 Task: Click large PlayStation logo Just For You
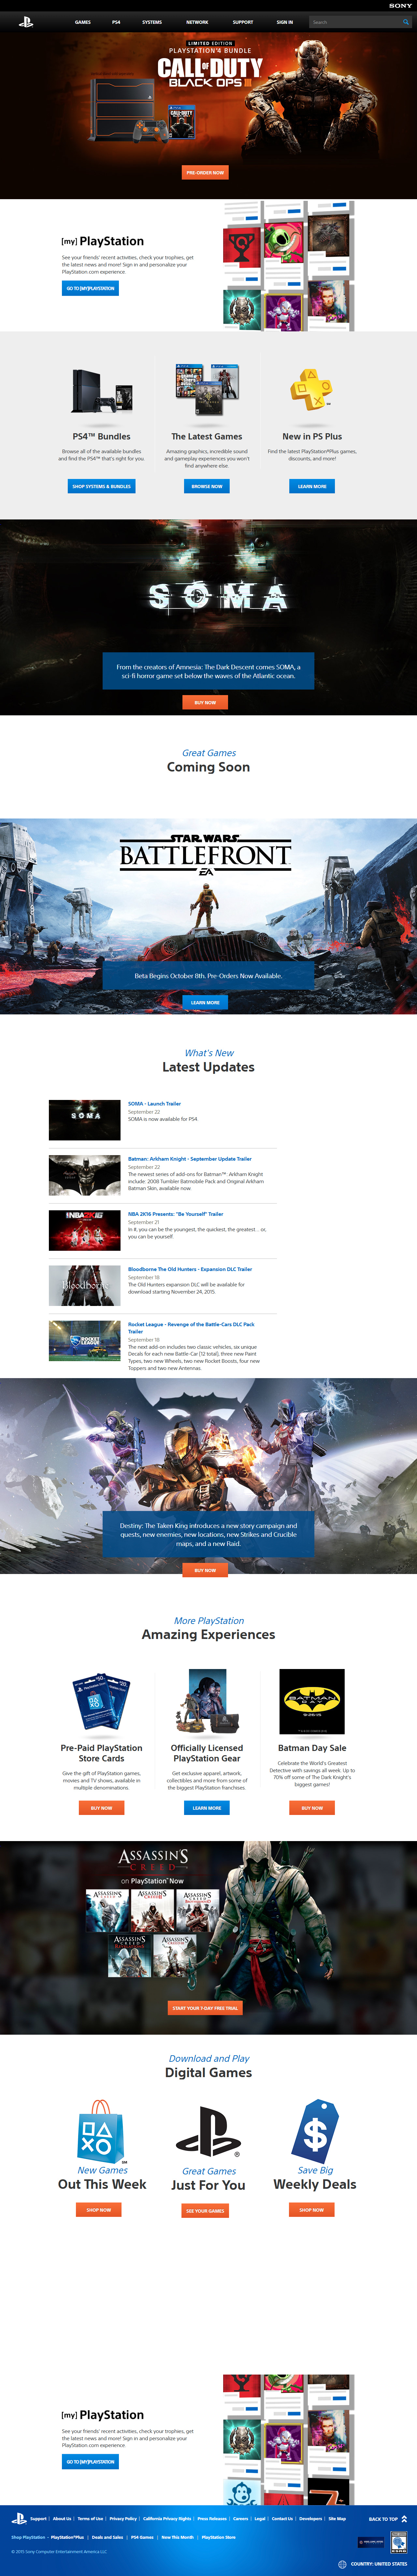point(208,2132)
